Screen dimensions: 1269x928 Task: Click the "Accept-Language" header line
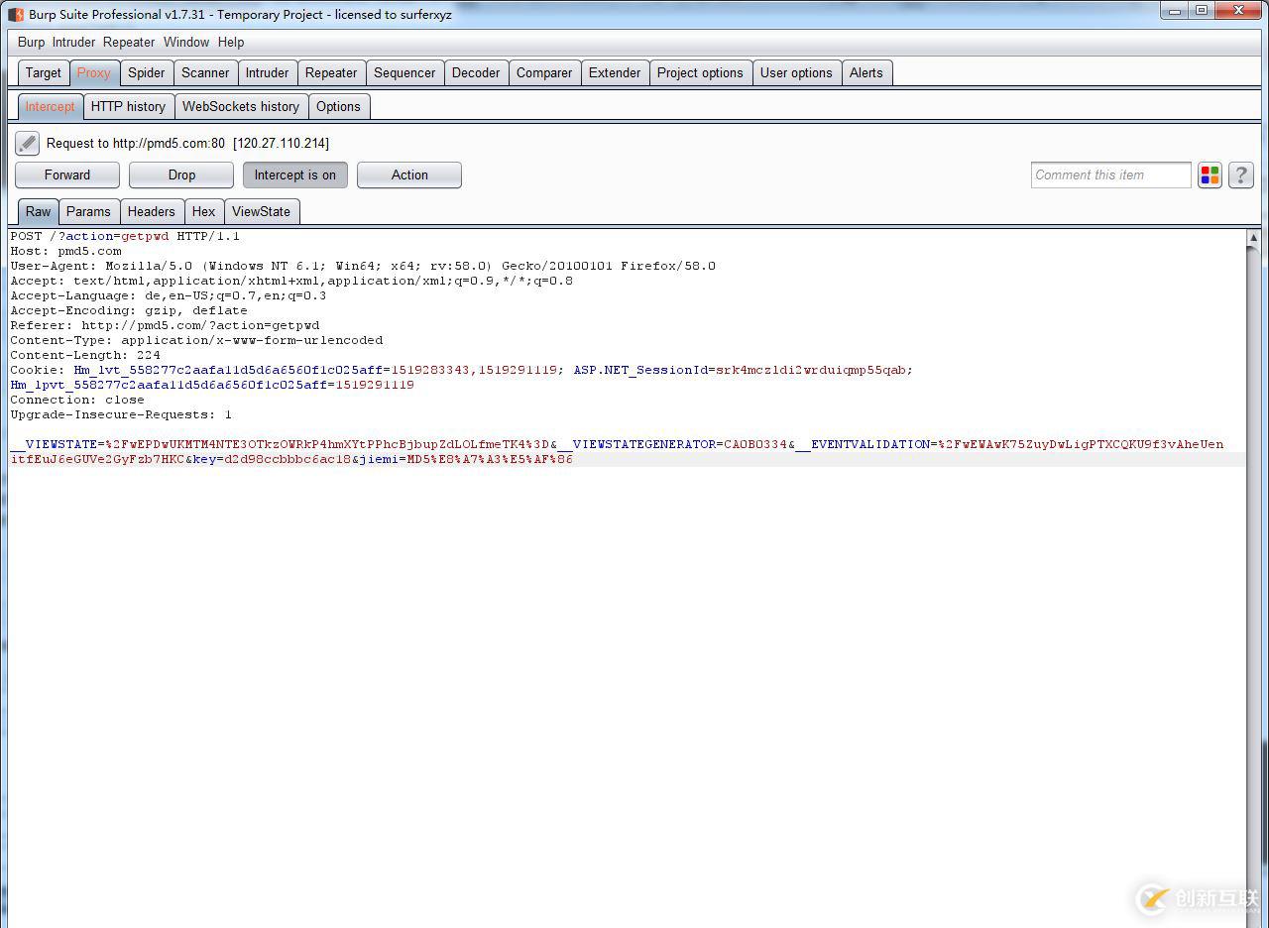[x=169, y=295]
